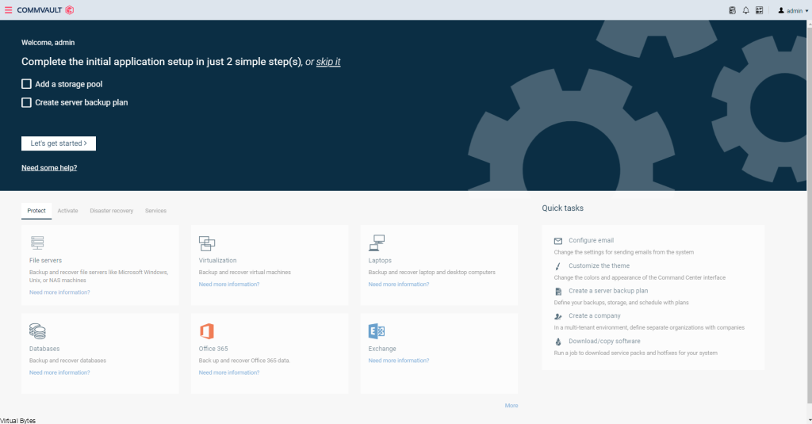The height and width of the screenshot is (424, 812).
Task: Tick the Create server backup plan checkbox
Action: pos(26,102)
